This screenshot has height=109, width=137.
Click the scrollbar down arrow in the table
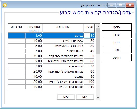pyautogui.click(x=98, y=97)
